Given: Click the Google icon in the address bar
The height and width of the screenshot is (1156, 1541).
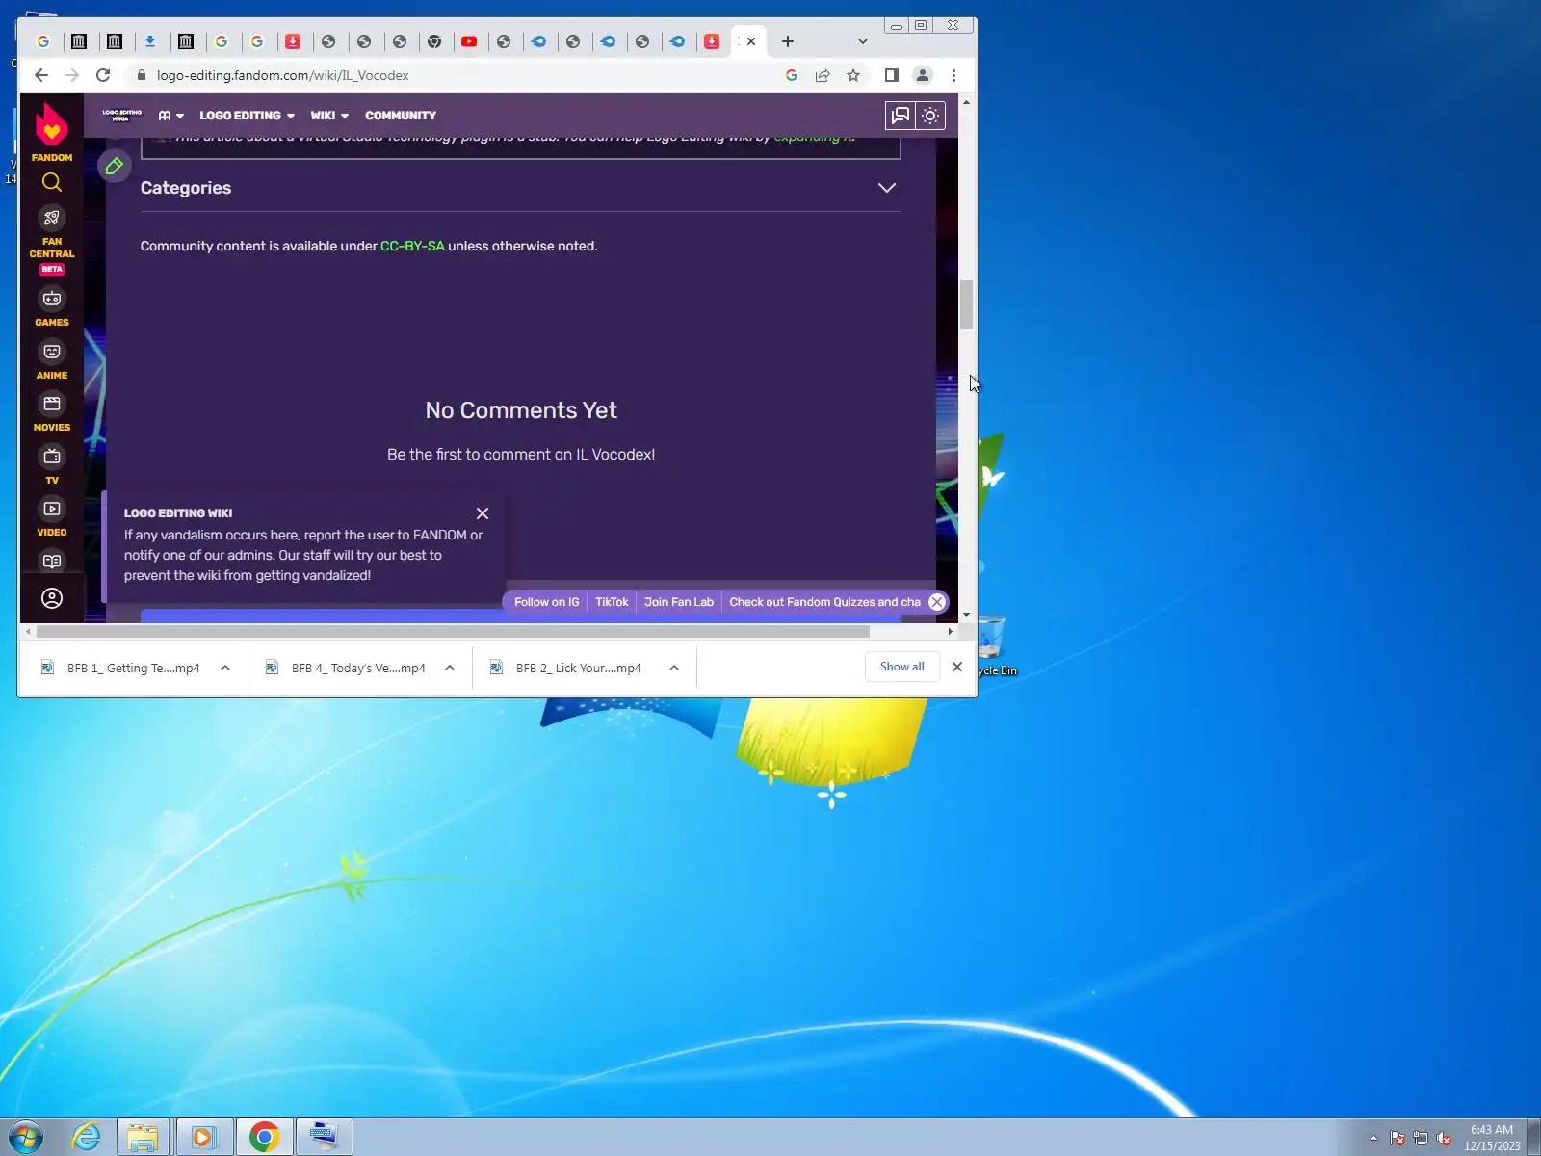Looking at the screenshot, I should tap(792, 75).
